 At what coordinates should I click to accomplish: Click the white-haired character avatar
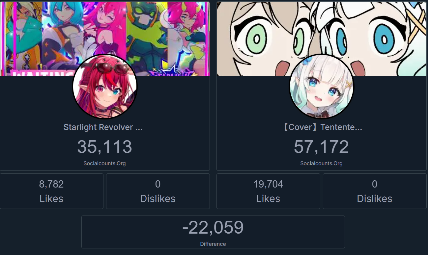click(x=321, y=87)
